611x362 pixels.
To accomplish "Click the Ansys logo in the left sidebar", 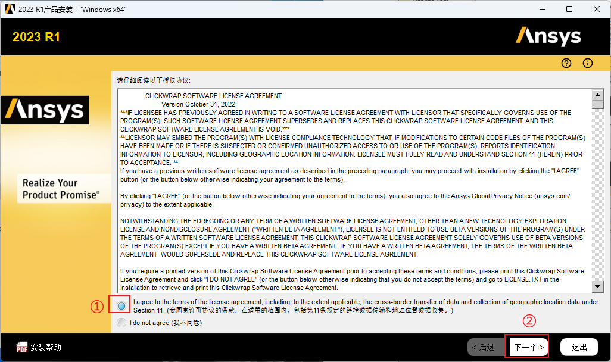I will click(45, 110).
